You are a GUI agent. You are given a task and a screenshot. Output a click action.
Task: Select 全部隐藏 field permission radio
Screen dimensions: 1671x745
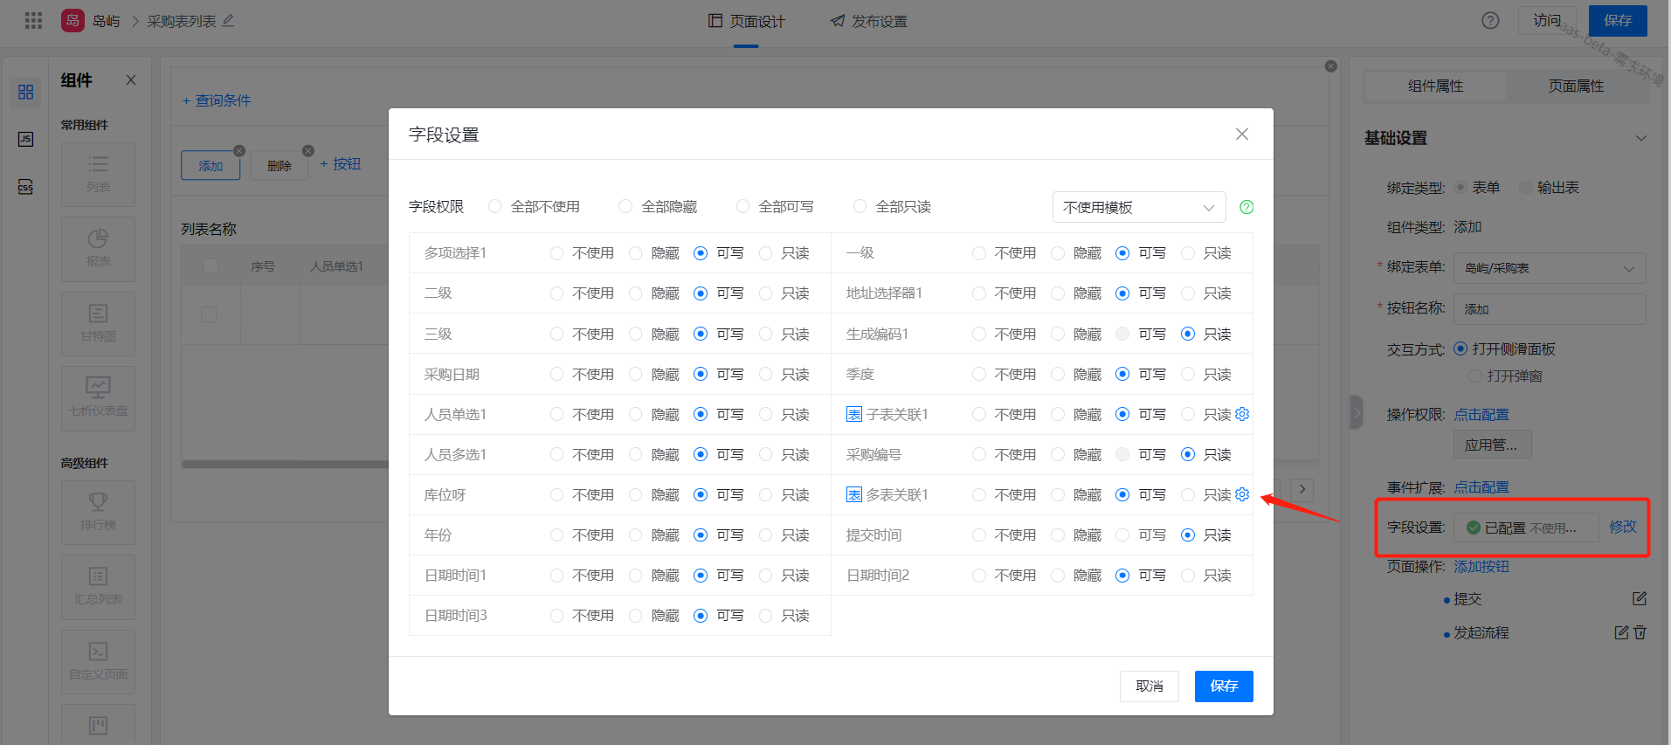coord(625,206)
